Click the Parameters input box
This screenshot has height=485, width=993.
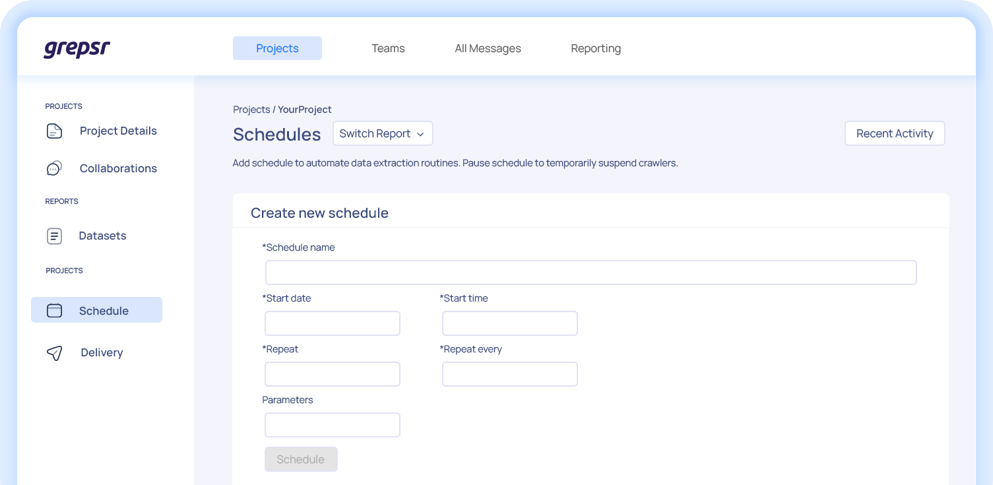click(x=333, y=425)
